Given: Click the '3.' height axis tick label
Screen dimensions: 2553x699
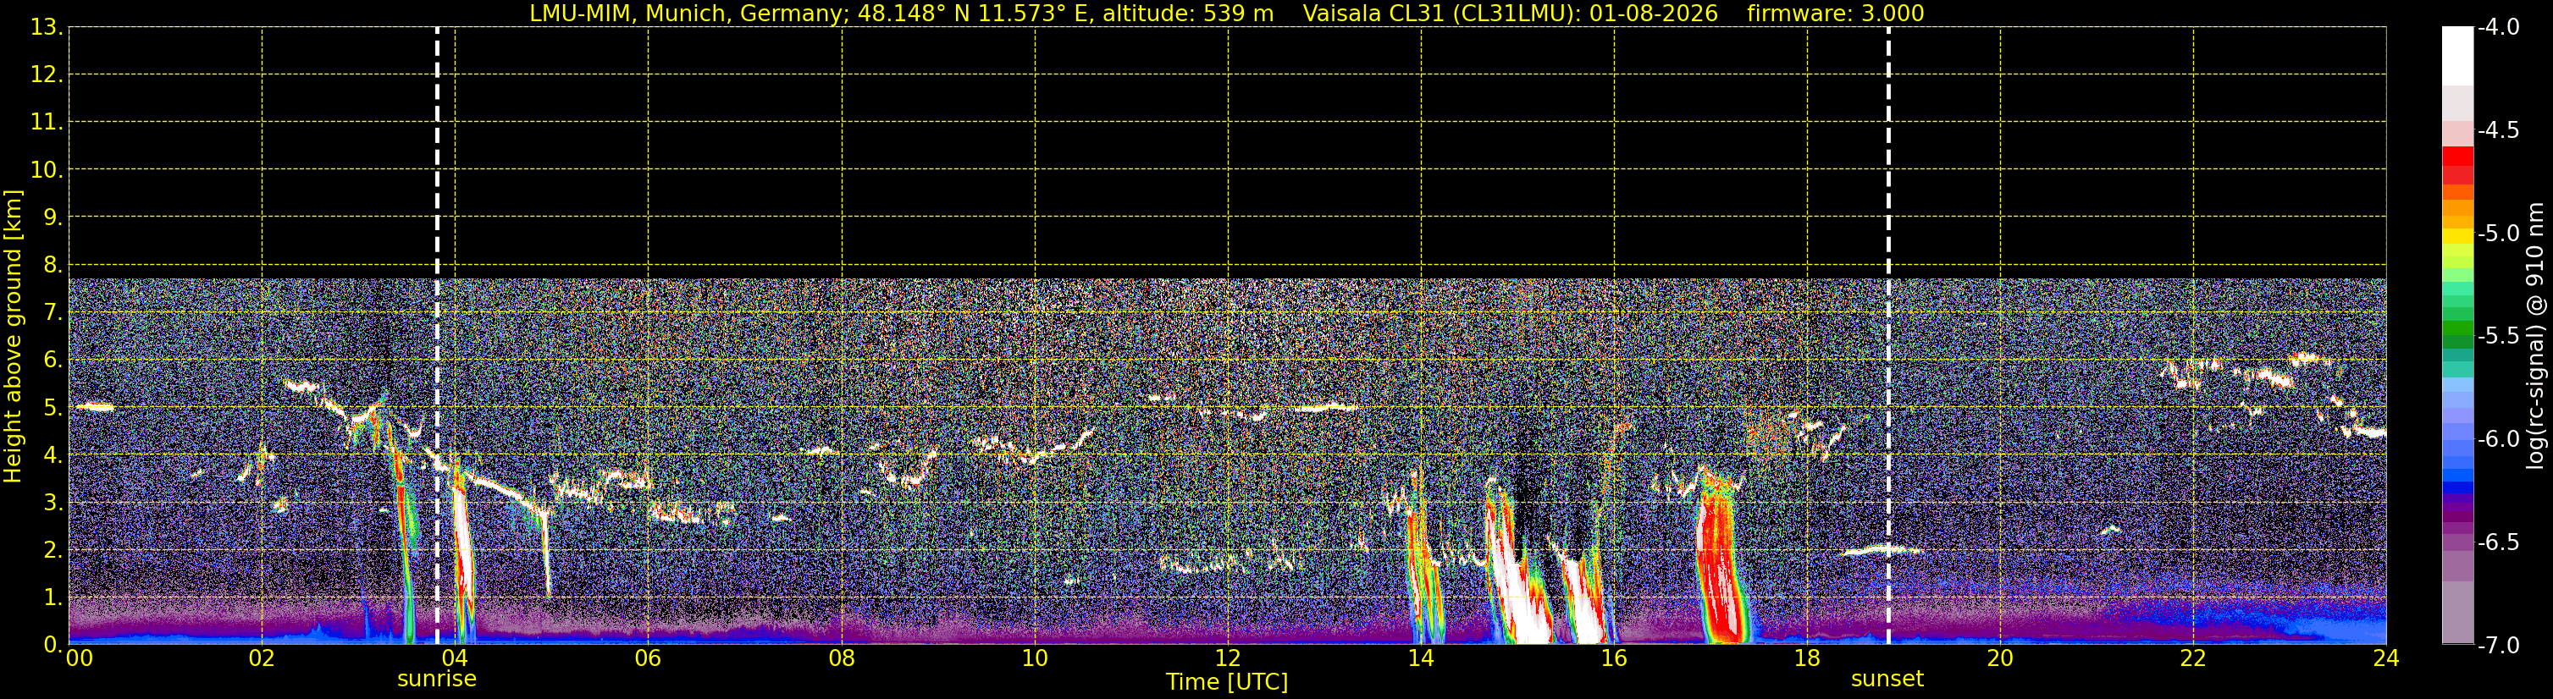Looking at the screenshot, I should [52, 502].
